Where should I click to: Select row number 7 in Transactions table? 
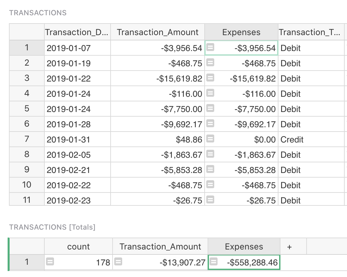27,139
